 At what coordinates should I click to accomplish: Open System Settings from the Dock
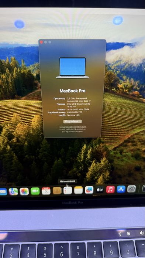click(x=132, y=189)
